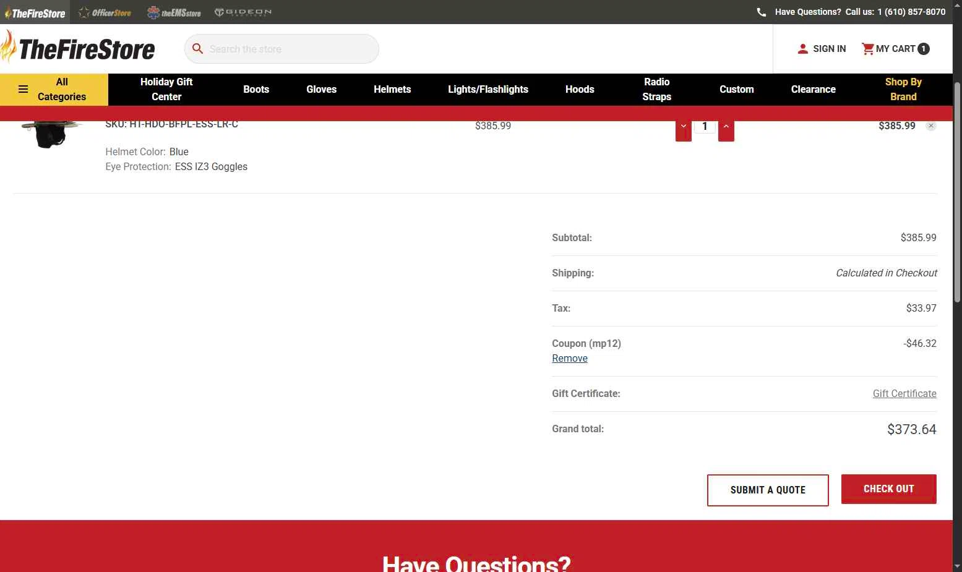Screen dimensions: 962x572
Task: Click the shopping cart icon
Action: [x=868, y=49]
